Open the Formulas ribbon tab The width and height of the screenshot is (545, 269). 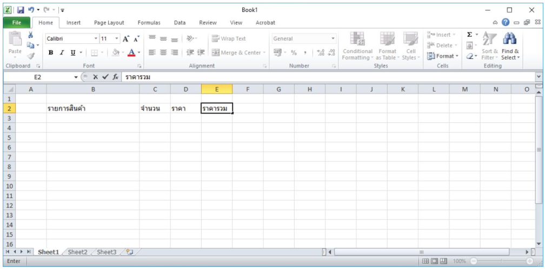(149, 23)
